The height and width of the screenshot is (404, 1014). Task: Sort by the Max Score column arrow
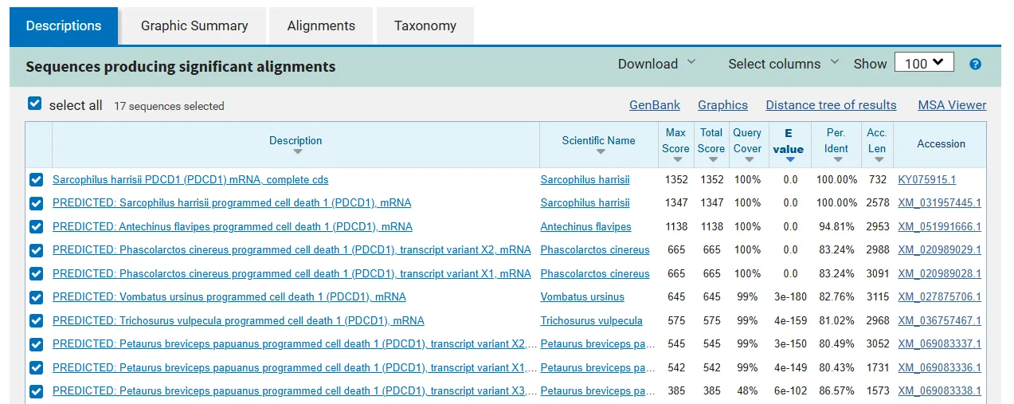(x=677, y=159)
